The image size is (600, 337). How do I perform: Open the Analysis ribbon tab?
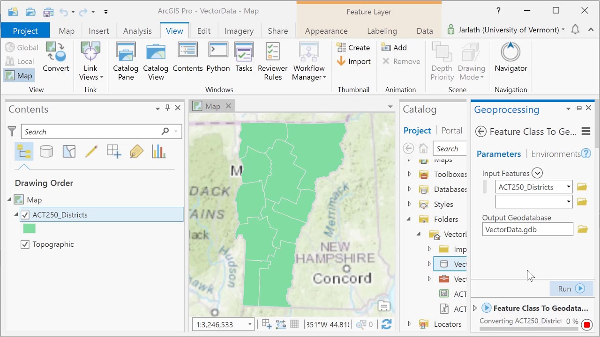pyautogui.click(x=137, y=31)
